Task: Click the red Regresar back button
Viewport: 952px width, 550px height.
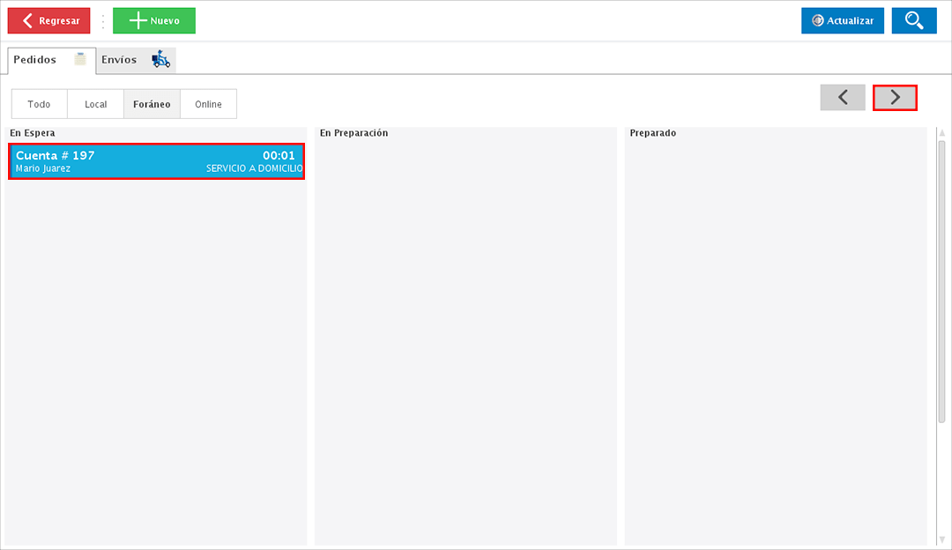Action: point(49,21)
